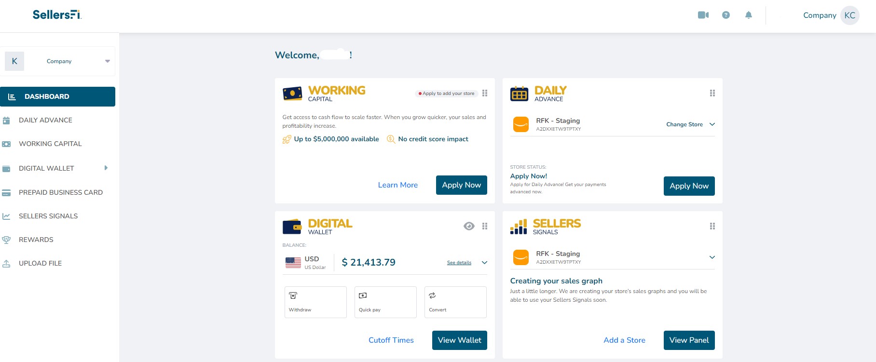Click the Convert tile

(x=455, y=302)
